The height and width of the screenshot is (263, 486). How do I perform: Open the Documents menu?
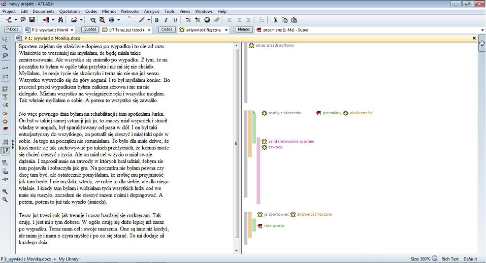(x=43, y=11)
